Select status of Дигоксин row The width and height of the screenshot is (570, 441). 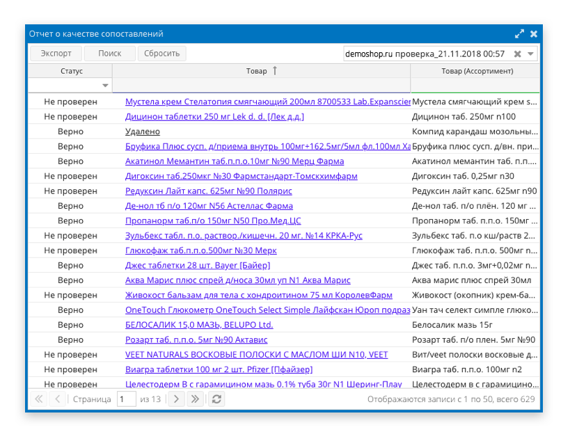pyautogui.click(x=70, y=176)
